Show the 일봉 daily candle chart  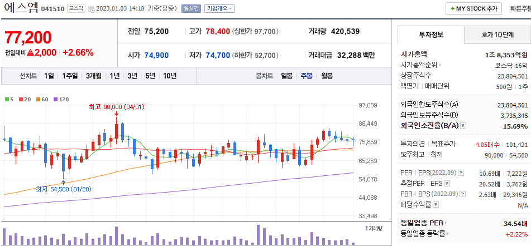point(286,76)
